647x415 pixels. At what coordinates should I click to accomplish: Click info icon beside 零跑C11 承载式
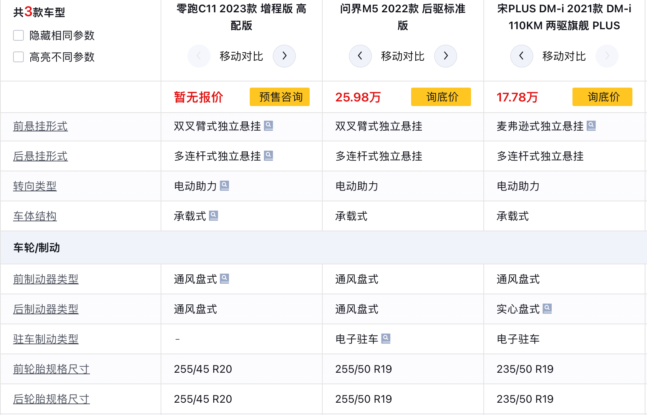pyautogui.click(x=214, y=216)
